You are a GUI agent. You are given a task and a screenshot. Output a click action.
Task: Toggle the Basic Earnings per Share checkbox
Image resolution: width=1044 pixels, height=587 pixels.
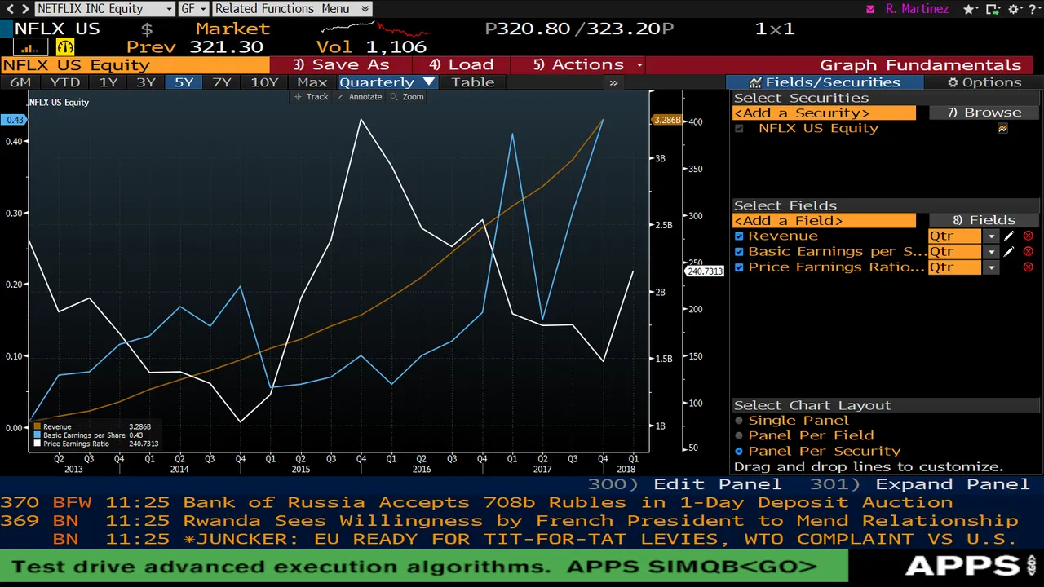tap(739, 252)
